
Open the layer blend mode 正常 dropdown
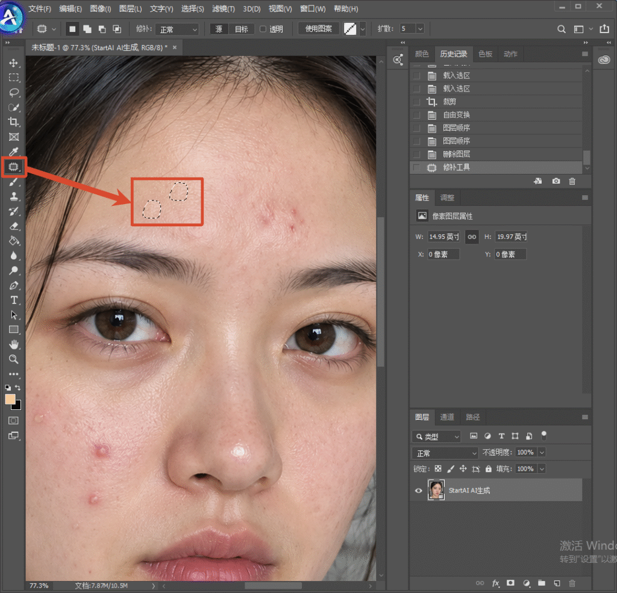(x=445, y=453)
